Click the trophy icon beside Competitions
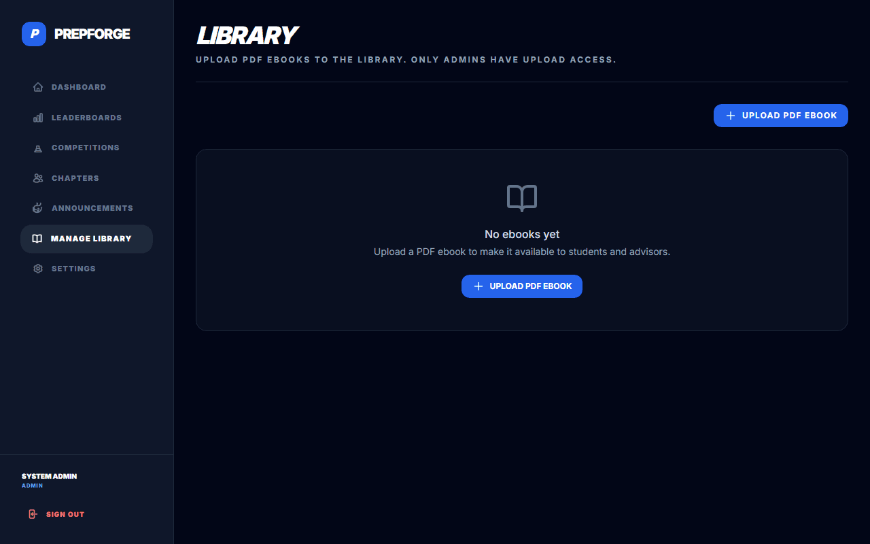This screenshot has width=870, height=544. click(x=38, y=148)
